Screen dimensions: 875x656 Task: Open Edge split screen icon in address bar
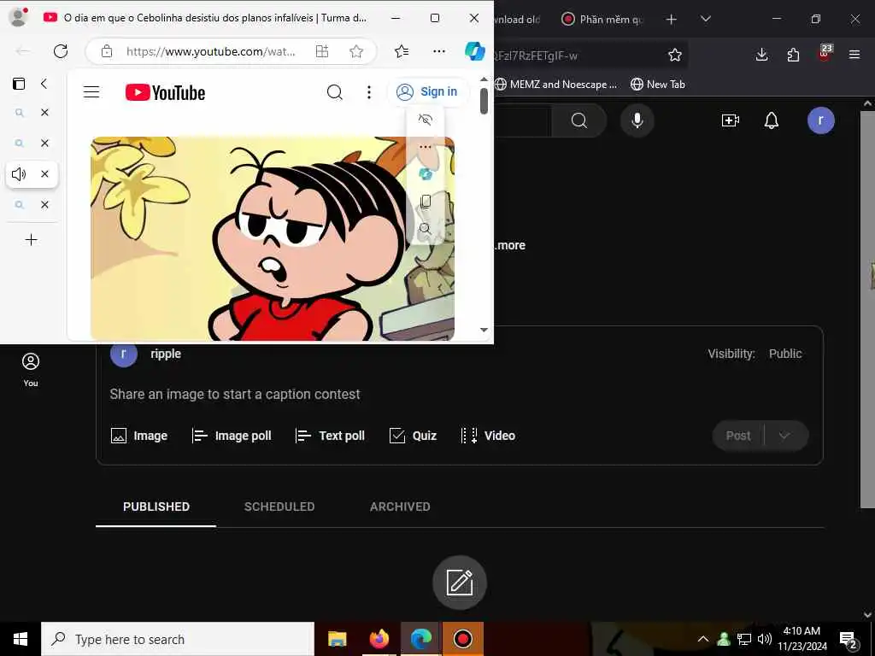(x=322, y=51)
